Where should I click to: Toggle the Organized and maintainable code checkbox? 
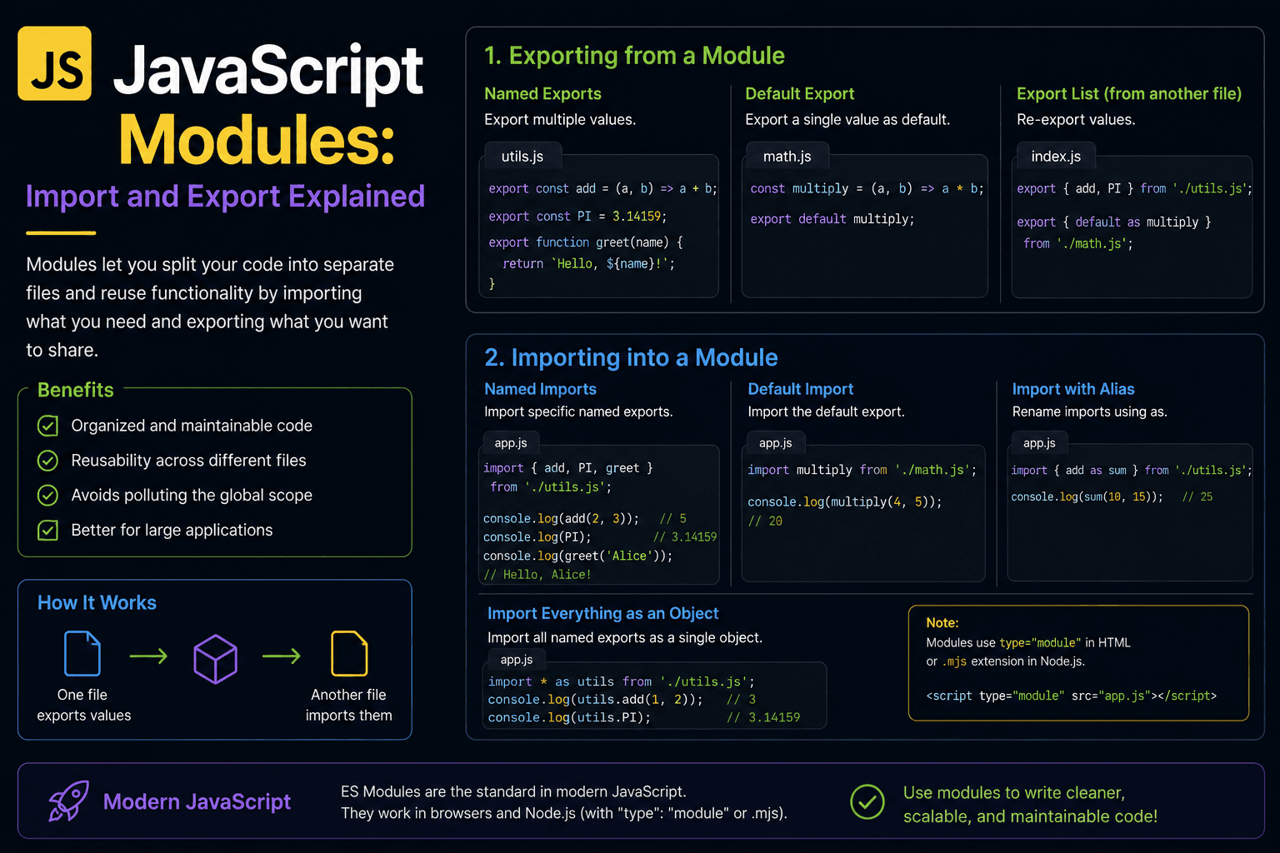(48, 426)
